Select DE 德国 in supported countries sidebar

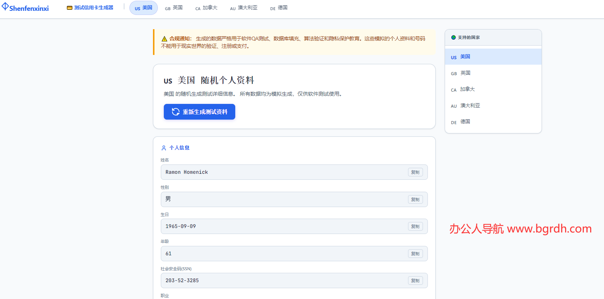coord(493,122)
